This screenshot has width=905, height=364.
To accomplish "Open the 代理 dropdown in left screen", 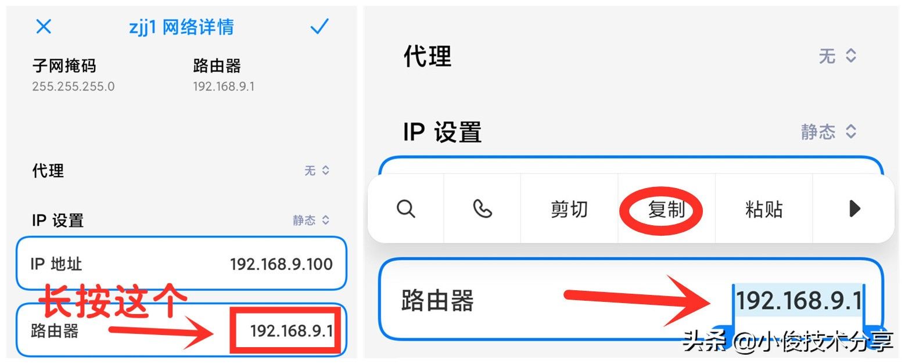I will point(317,171).
